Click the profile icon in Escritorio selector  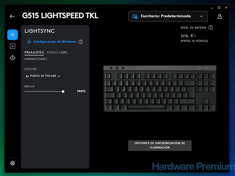[x=135, y=16]
